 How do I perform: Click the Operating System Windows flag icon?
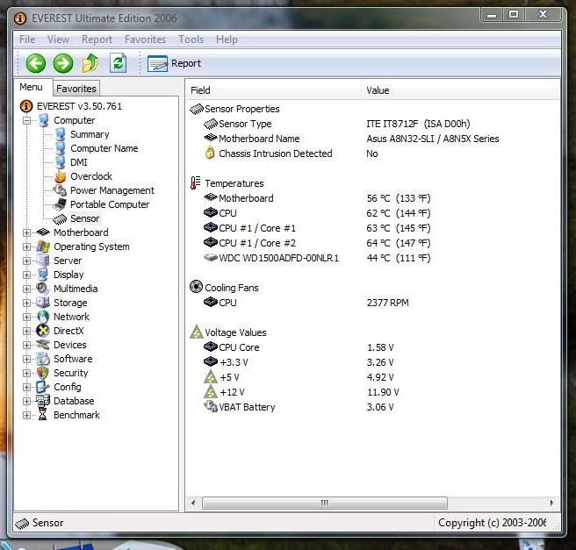tap(43, 246)
